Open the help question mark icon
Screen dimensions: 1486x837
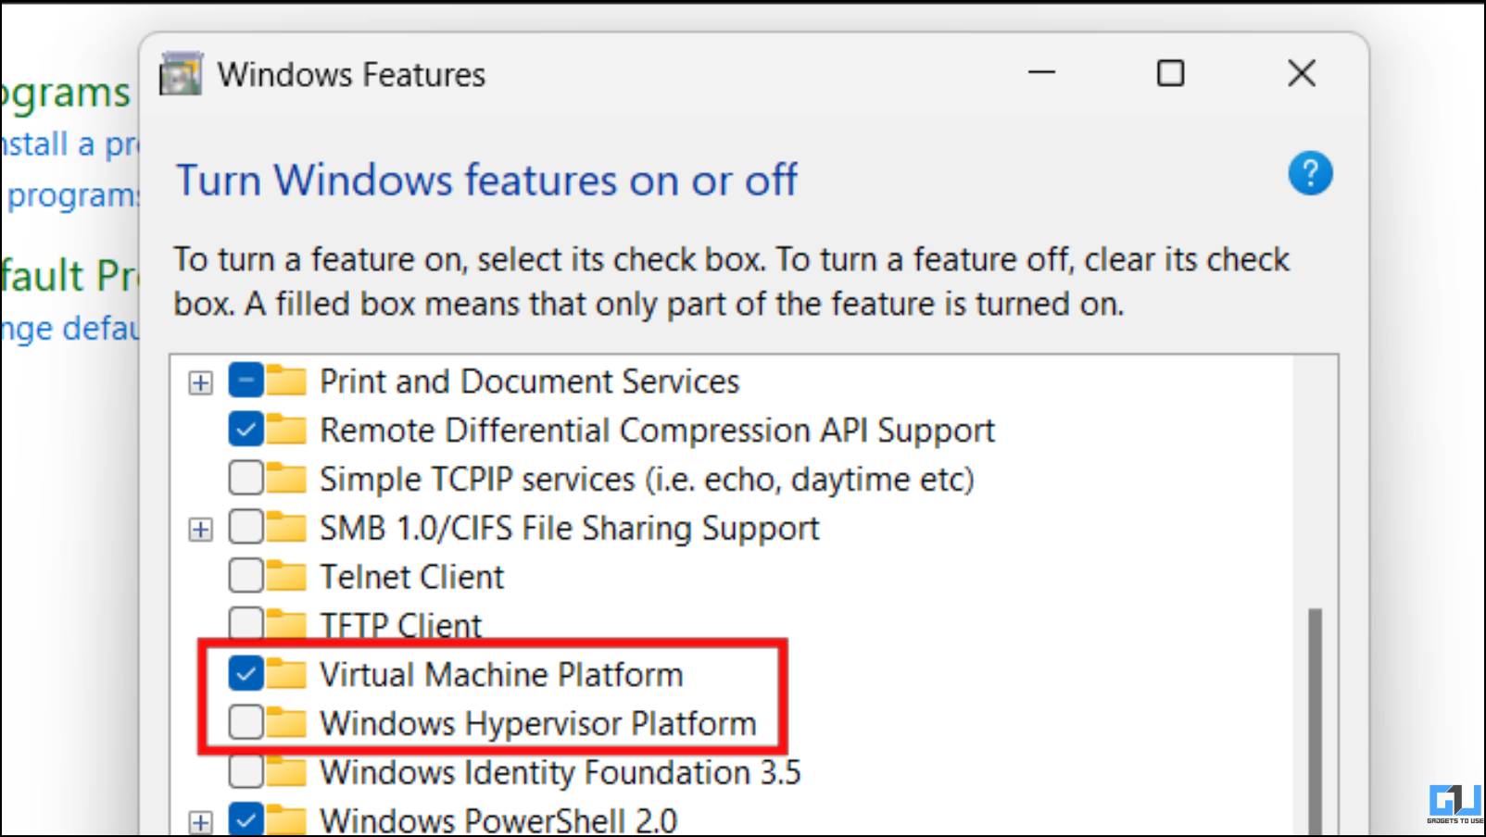pos(1310,173)
